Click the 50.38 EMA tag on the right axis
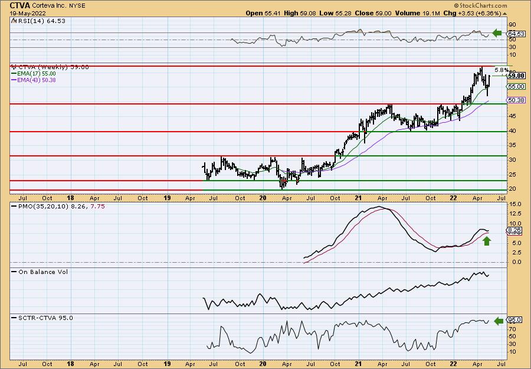This screenshot has width=531, height=369. [x=516, y=100]
